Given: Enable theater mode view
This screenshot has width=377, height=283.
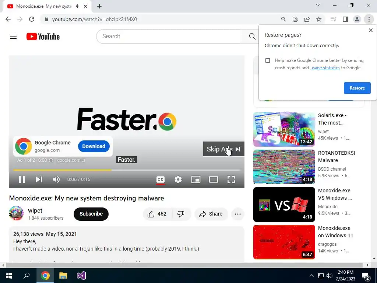Looking at the screenshot, I should [x=214, y=179].
